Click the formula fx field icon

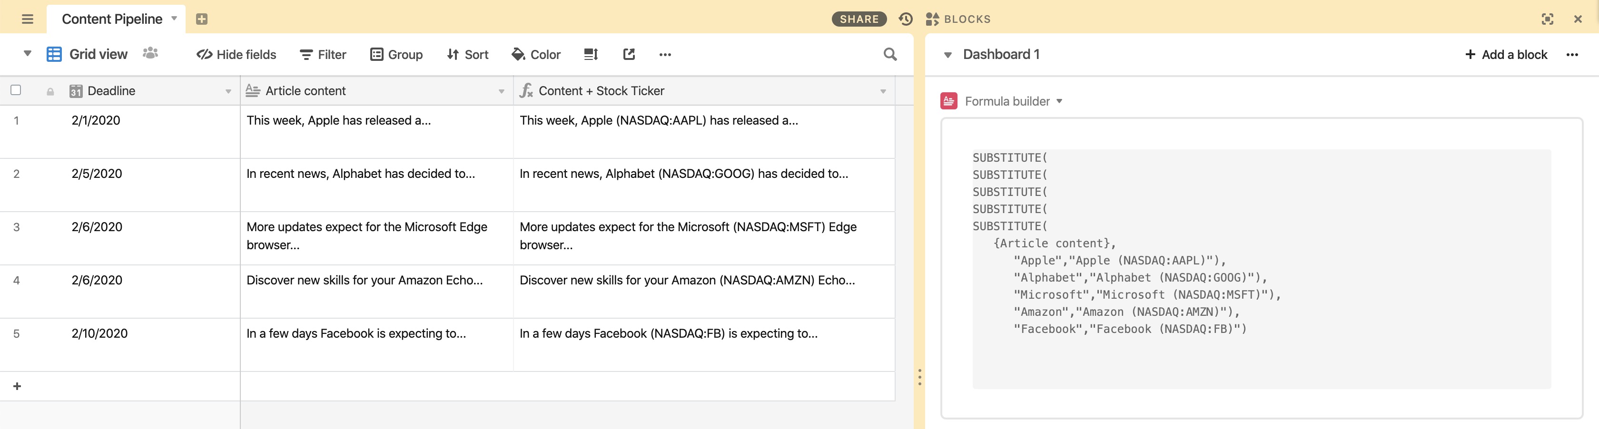(526, 91)
